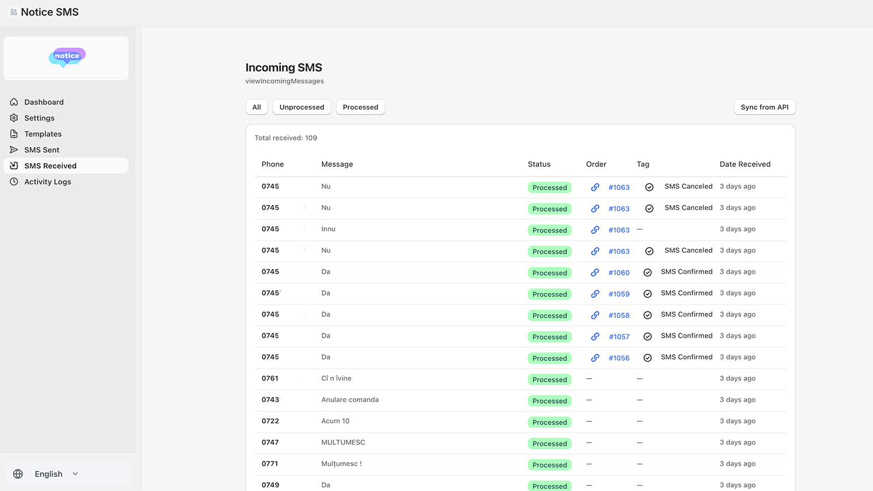Viewport: 873px width, 491px height.
Task: Click phone number 0771
Action: (x=270, y=464)
